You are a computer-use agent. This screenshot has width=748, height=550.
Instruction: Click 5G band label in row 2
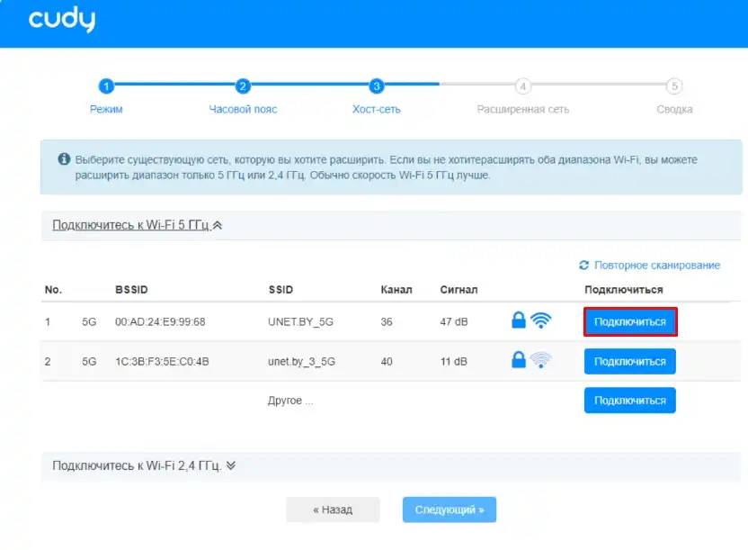coord(89,361)
